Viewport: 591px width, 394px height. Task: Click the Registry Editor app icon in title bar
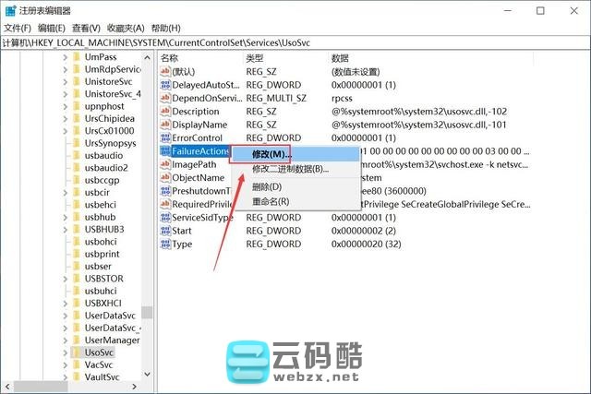coord(9,10)
